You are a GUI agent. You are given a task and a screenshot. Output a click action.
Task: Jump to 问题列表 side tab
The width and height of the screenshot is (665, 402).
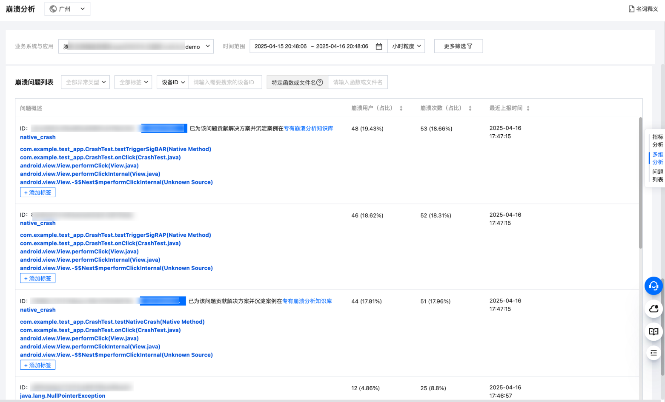(x=657, y=176)
